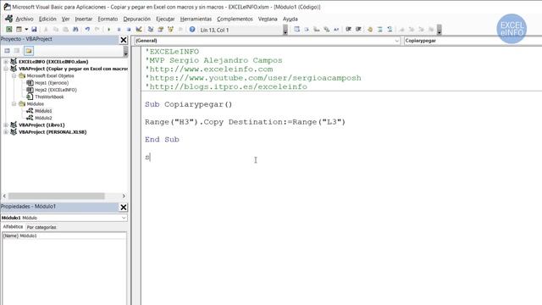This screenshot has width=542, height=305.
Task: Click the right arrow of Project panel scrollbar
Action: coord(124,196)
